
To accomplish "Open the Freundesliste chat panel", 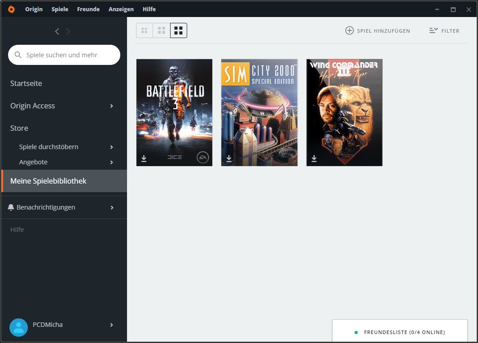I will 399,332.
